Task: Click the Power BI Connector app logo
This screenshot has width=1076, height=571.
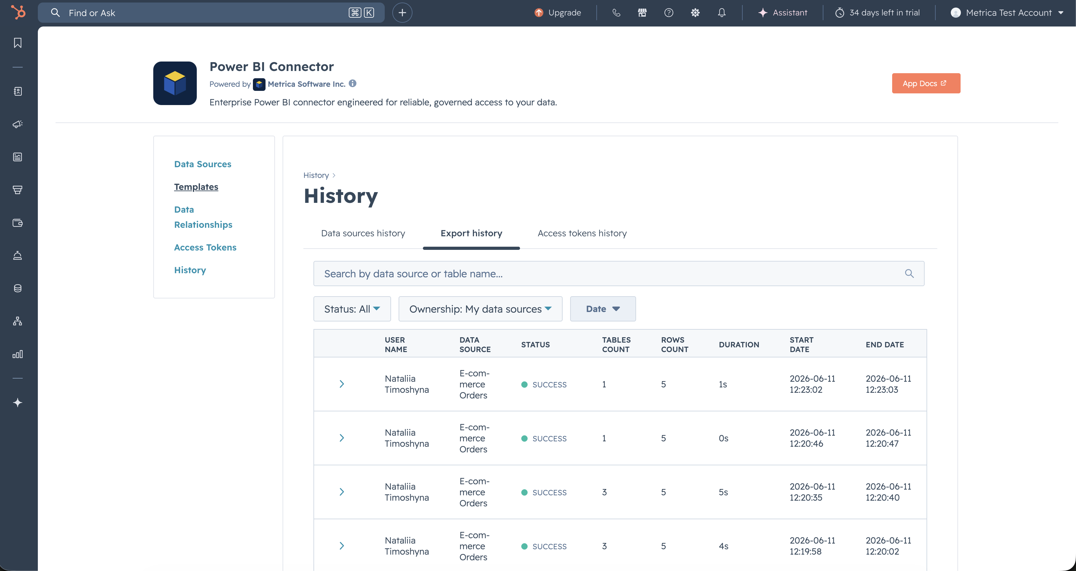Action: 175,83
